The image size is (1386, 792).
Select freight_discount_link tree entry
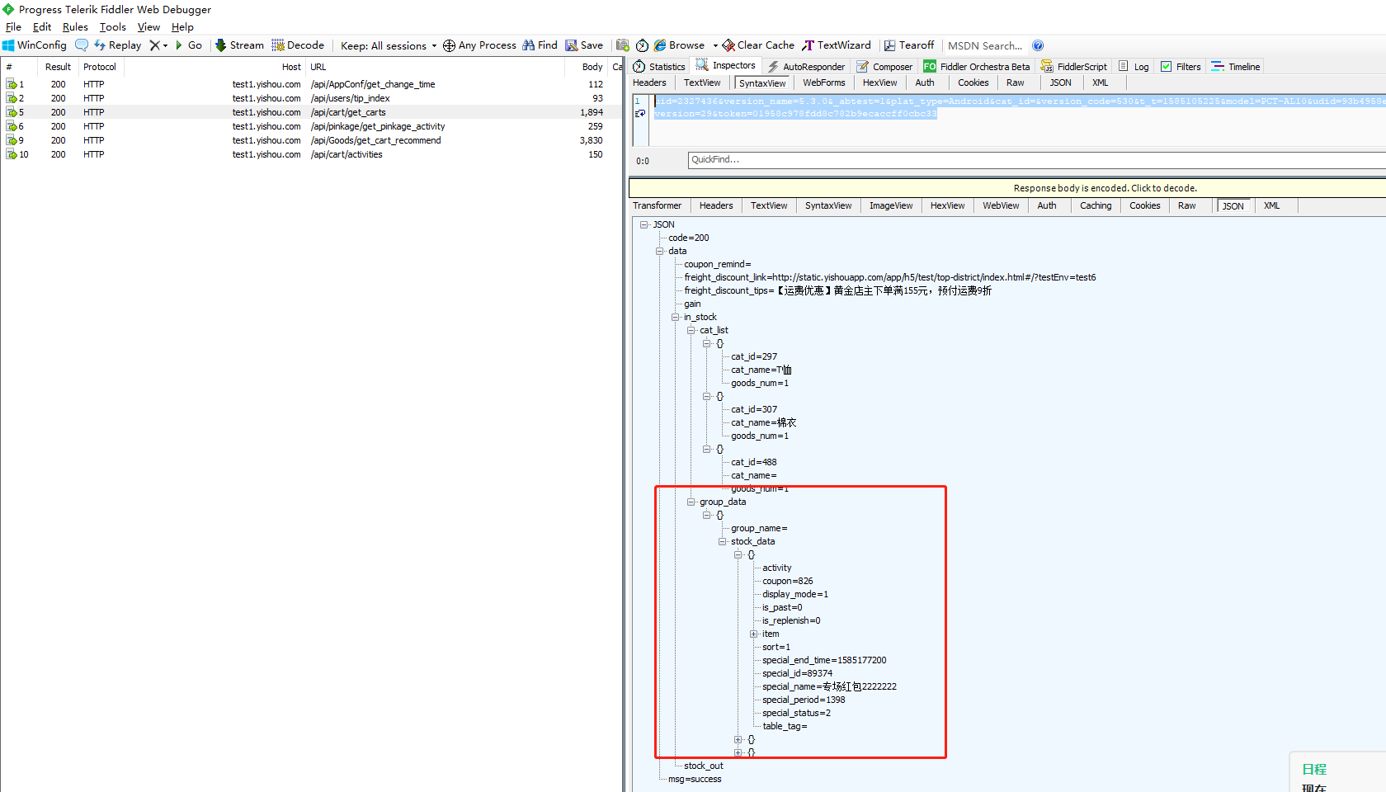tap(889, 277)
